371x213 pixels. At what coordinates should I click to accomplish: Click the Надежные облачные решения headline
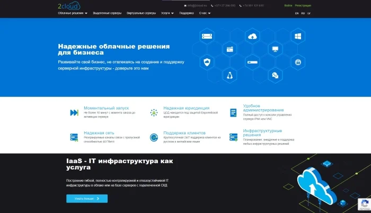(x=114, y=49)
